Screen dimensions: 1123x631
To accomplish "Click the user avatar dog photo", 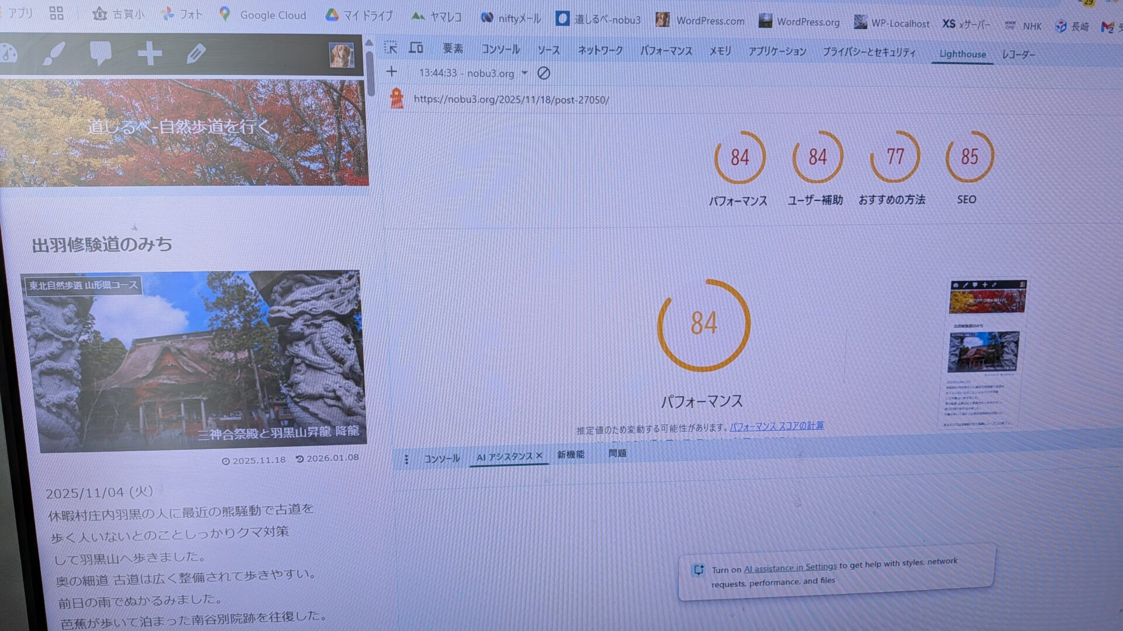I will (341, 56).
